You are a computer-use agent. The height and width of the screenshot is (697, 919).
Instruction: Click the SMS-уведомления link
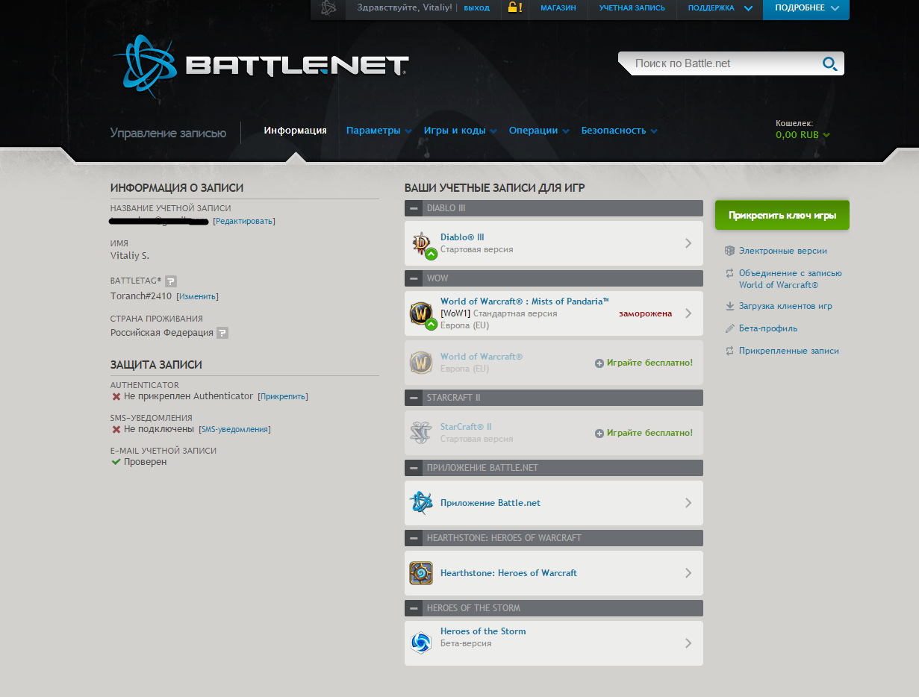click(234, 429)
